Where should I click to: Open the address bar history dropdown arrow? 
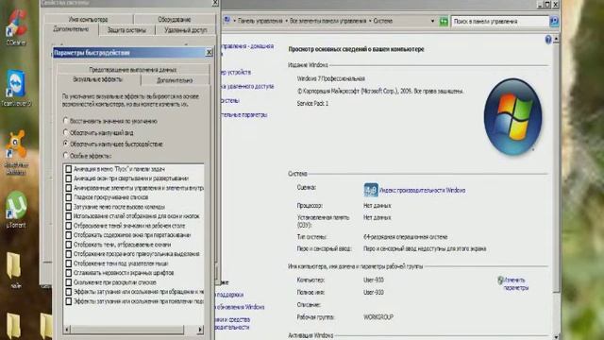pyautogui.click(x=432, y=21)
